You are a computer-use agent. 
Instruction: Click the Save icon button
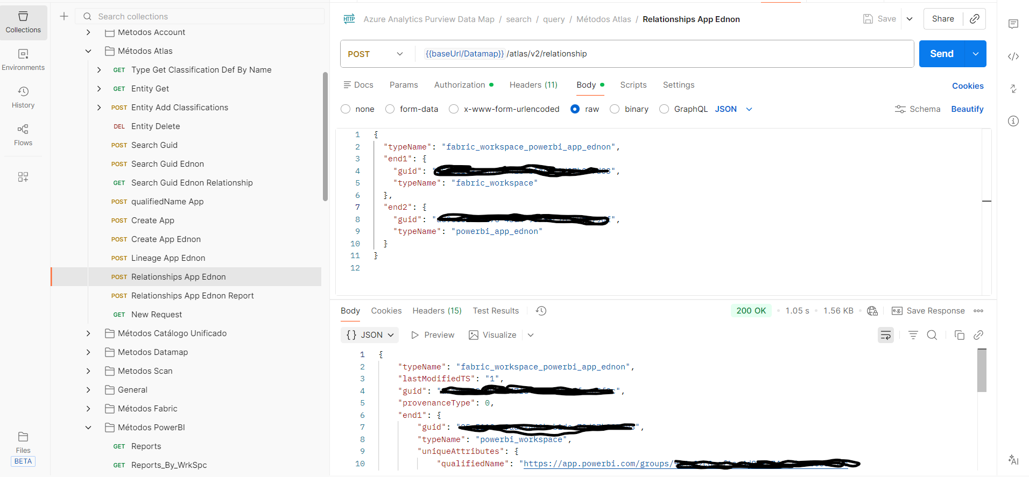[x=879, y=19]
